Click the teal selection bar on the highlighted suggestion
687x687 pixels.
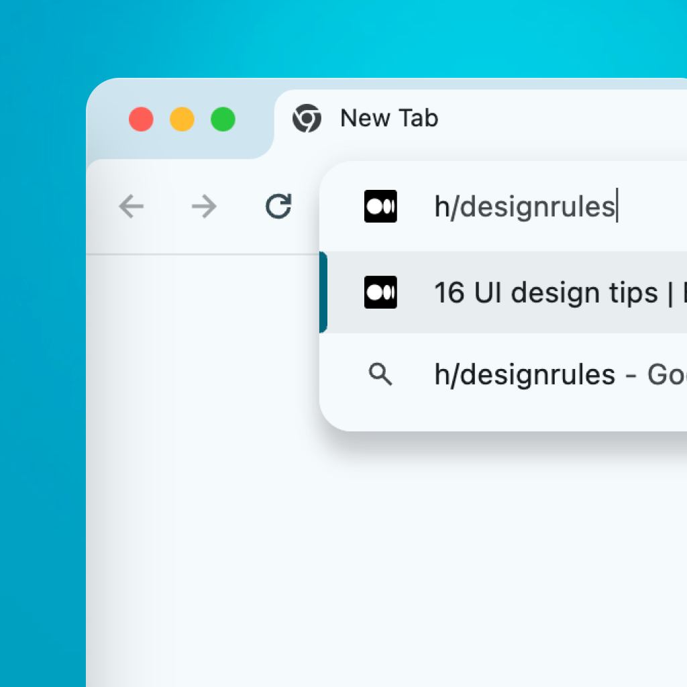[323, 293]
